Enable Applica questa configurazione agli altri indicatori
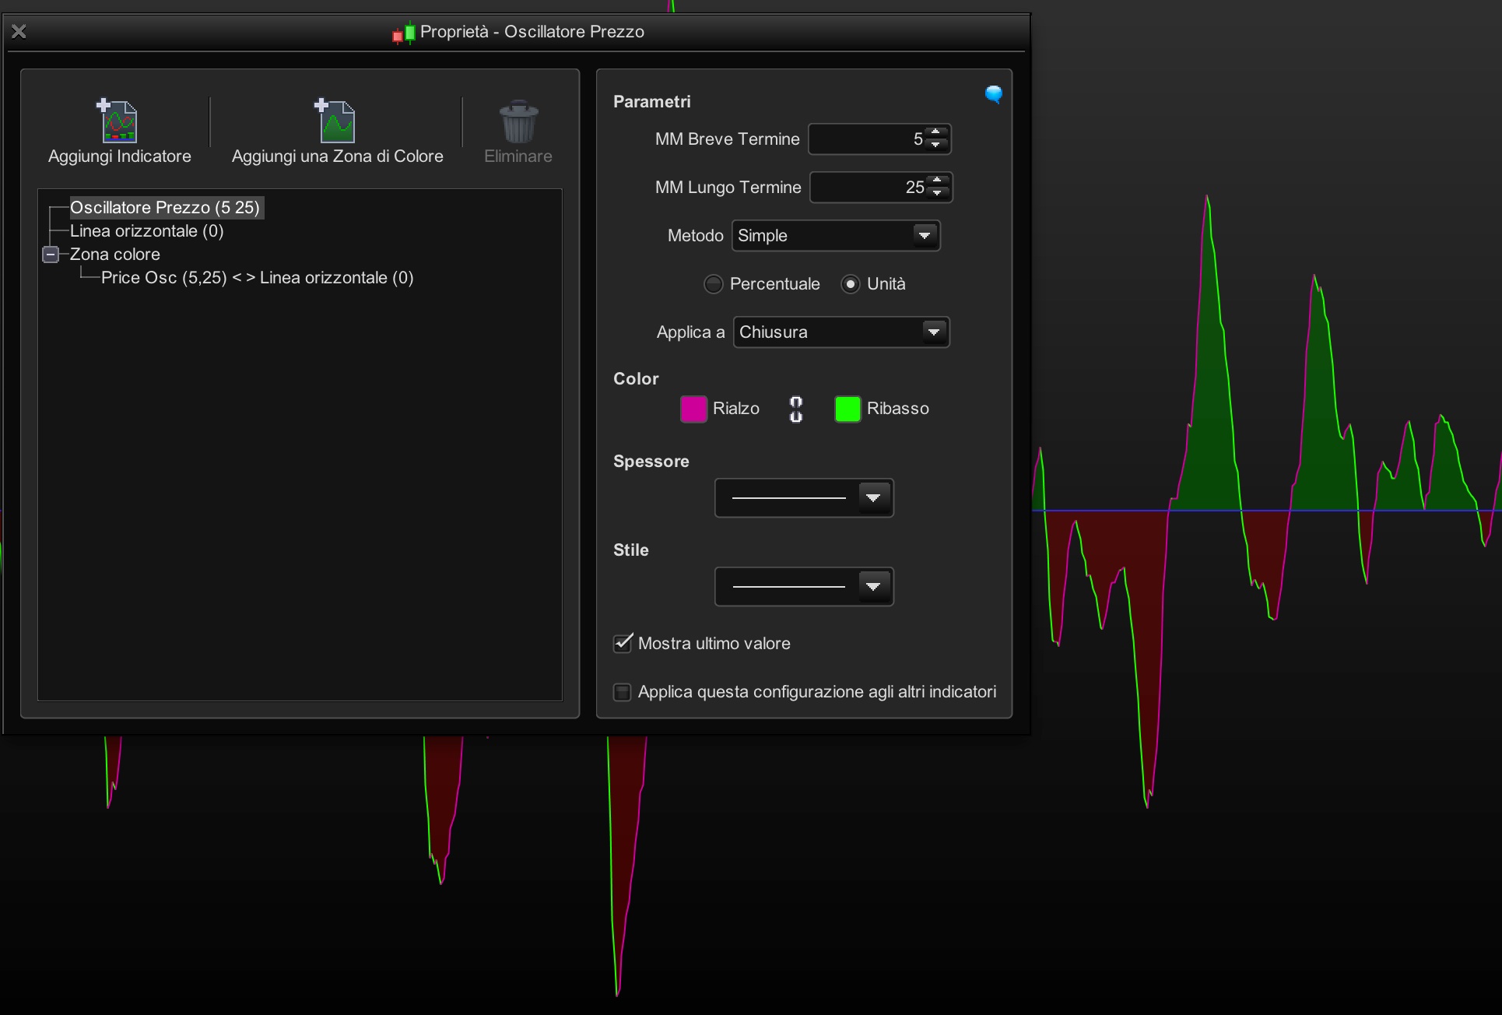1502x1015 pixels. pyautogui.click(x=623, y=692)
